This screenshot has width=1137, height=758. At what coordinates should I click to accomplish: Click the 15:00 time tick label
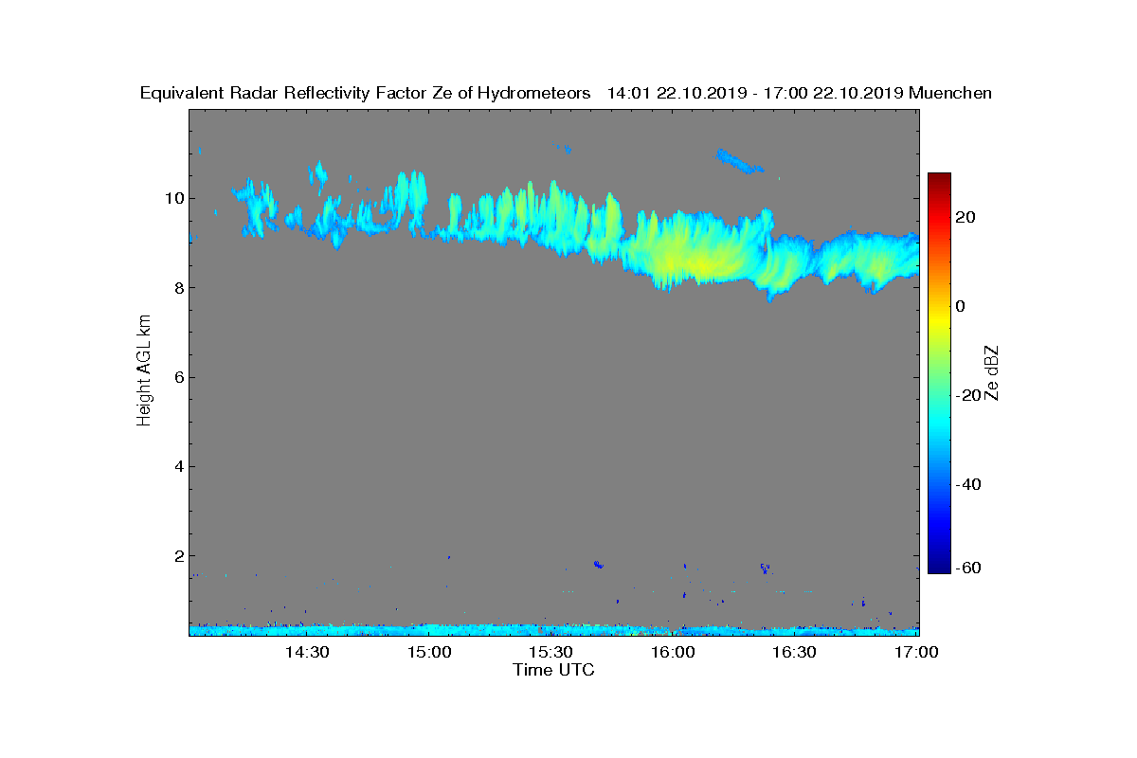[x=429, y=652]
